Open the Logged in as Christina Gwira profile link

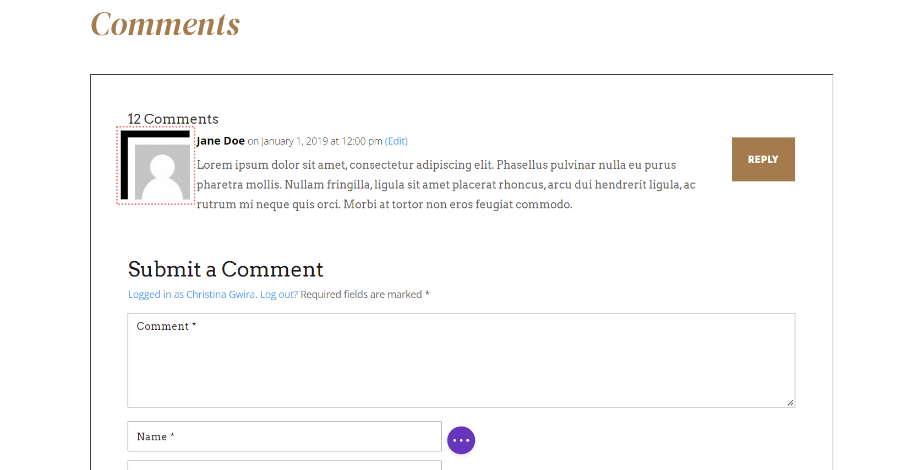[191, 294]
